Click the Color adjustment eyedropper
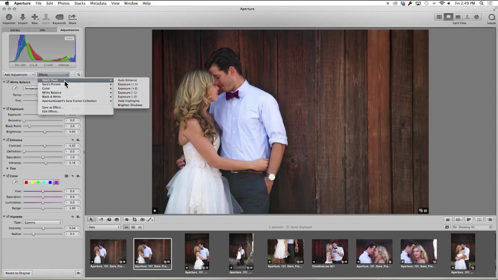 15,182
